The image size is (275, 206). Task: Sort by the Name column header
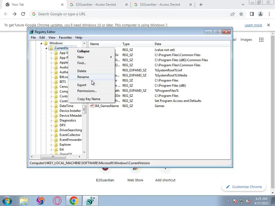[104, 44]
